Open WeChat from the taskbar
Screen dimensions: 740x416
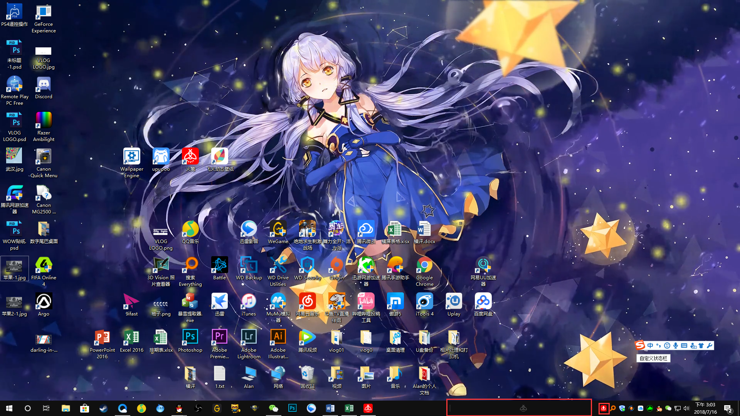(274, 408)
